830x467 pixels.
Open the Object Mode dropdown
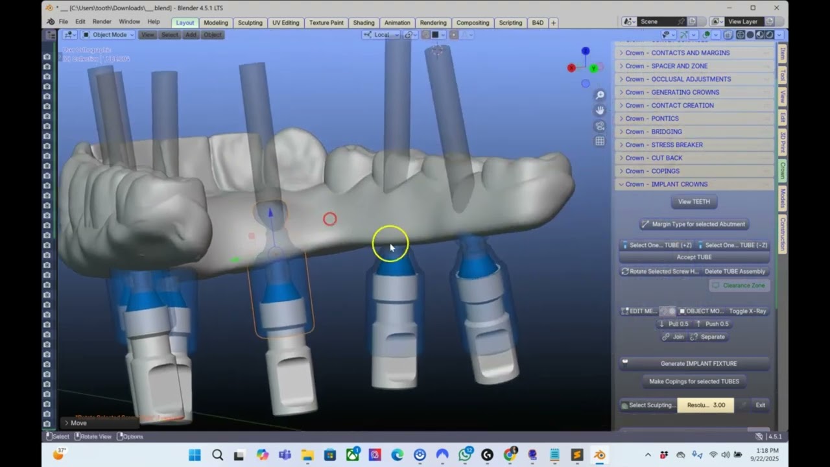tap(108, 35)
